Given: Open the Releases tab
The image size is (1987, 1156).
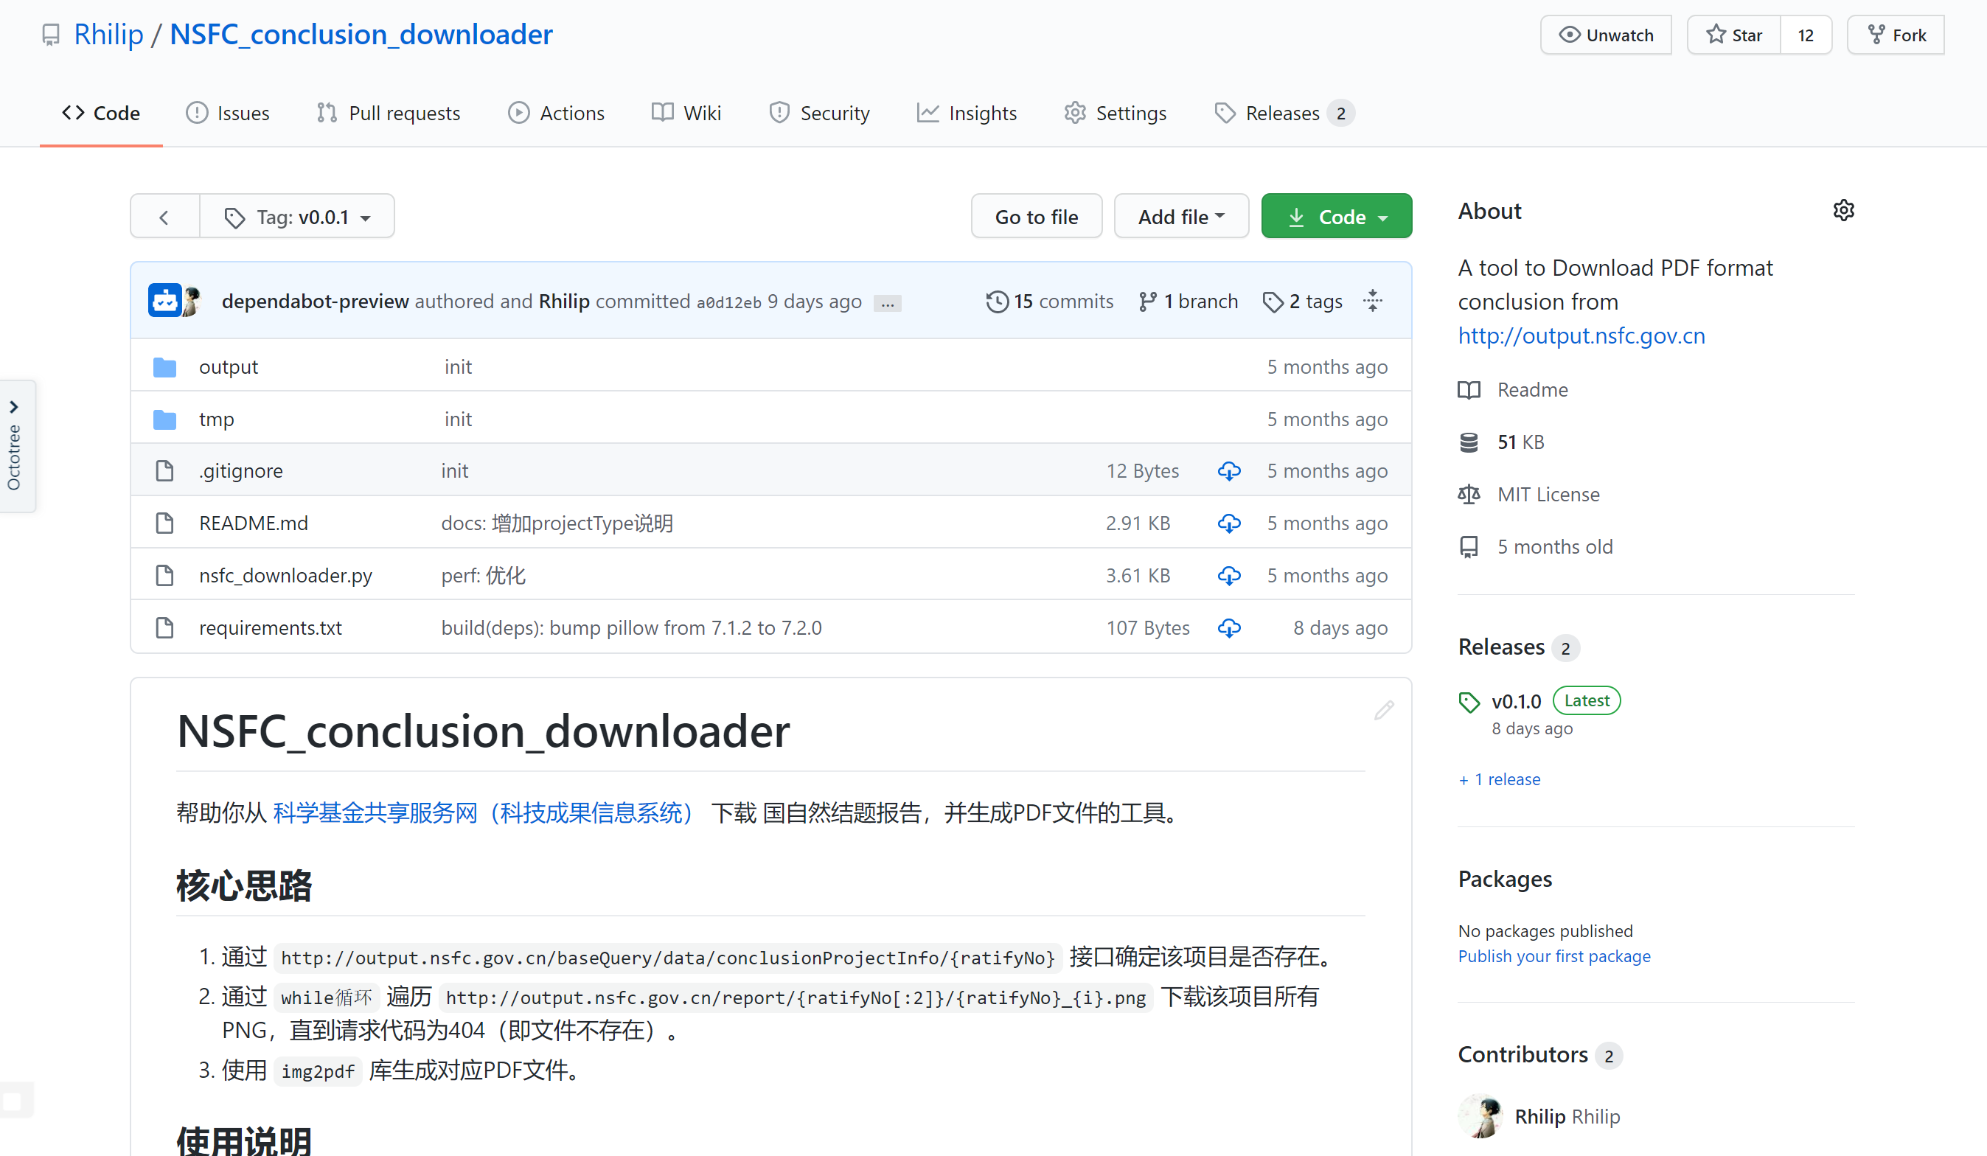Looking at the screenshot, I should tap(1284, 113).
